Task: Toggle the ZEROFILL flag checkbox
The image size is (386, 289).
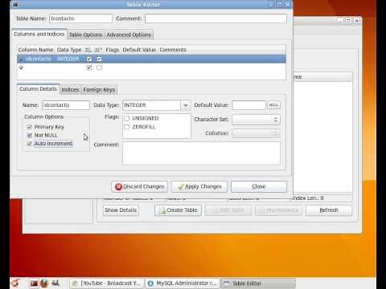Action: (127, 127)
